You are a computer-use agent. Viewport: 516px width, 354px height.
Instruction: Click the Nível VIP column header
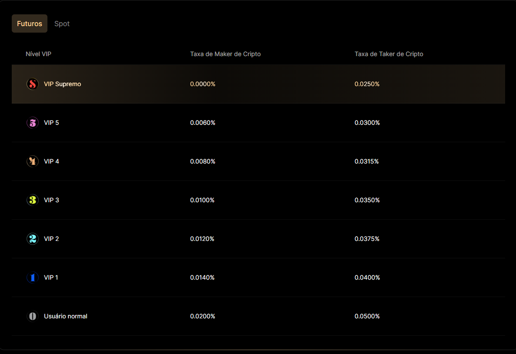39,54
